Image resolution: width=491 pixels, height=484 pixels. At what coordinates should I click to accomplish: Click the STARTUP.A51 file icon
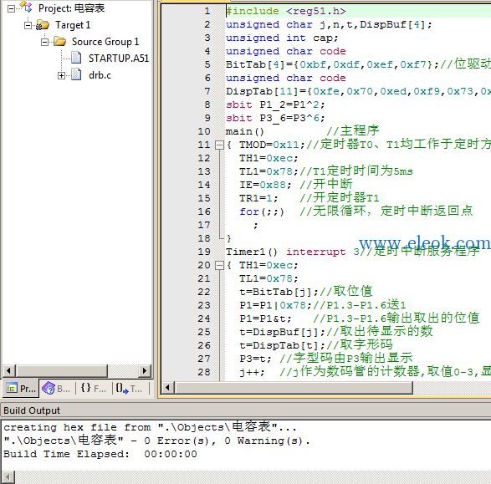(x=76, y=58)
